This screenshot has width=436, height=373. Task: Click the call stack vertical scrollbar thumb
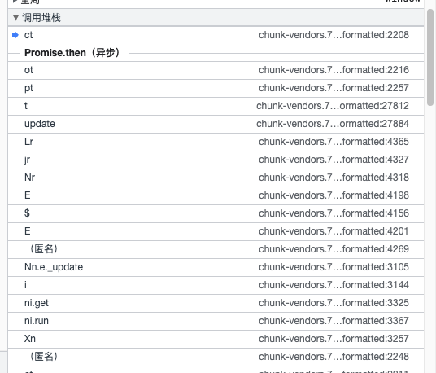(430, 57)
